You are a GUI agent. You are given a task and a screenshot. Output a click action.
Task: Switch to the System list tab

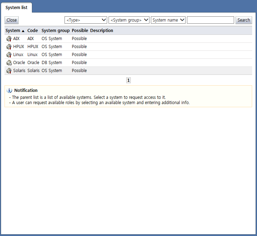[16, 8]
